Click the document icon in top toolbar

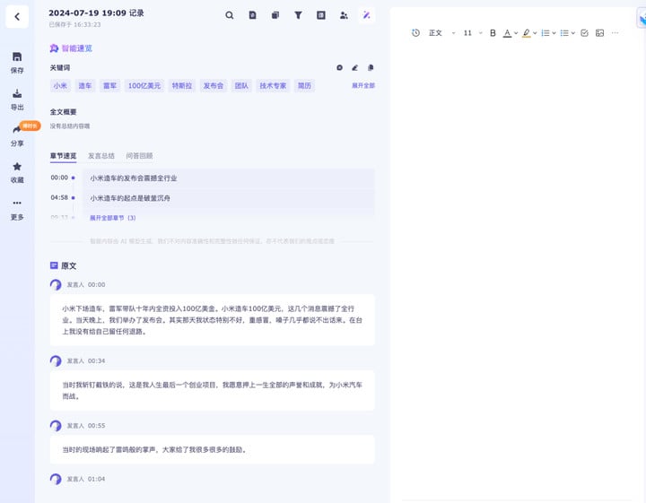click(252, 15)
